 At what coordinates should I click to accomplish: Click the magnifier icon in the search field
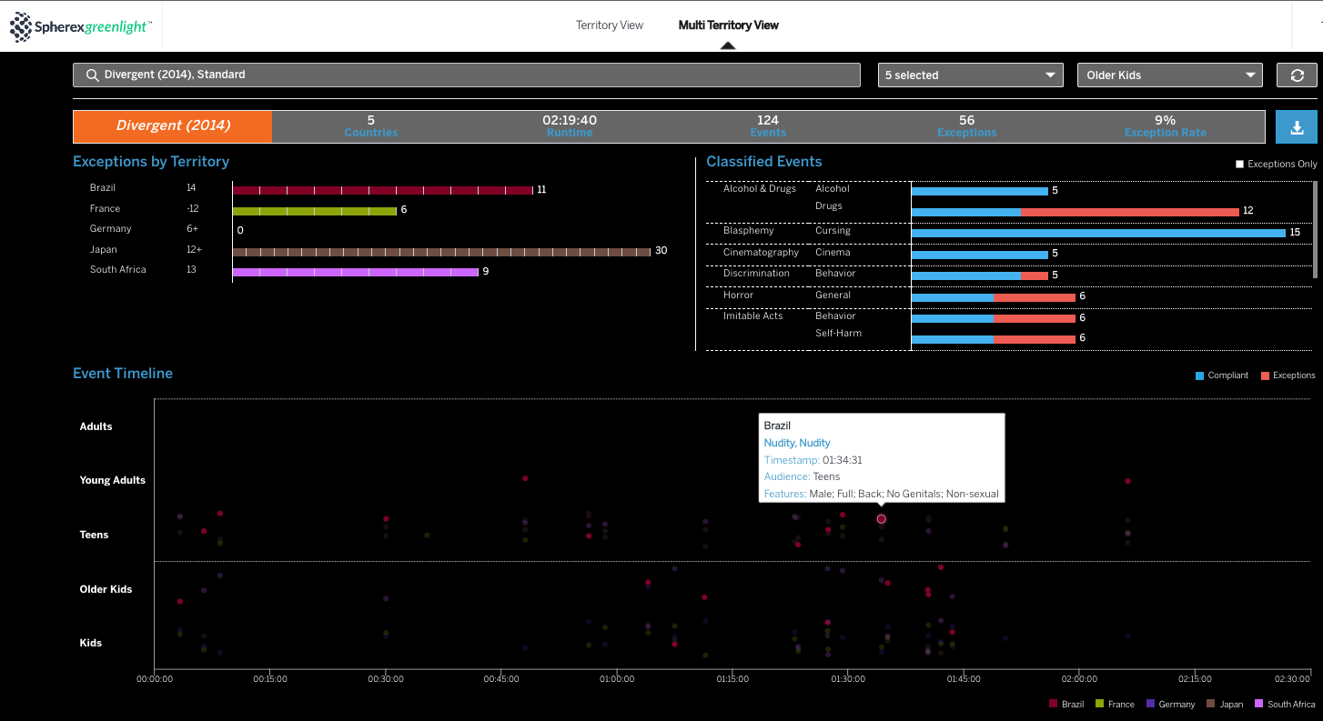pyautogui.click(x=92, y=75)
